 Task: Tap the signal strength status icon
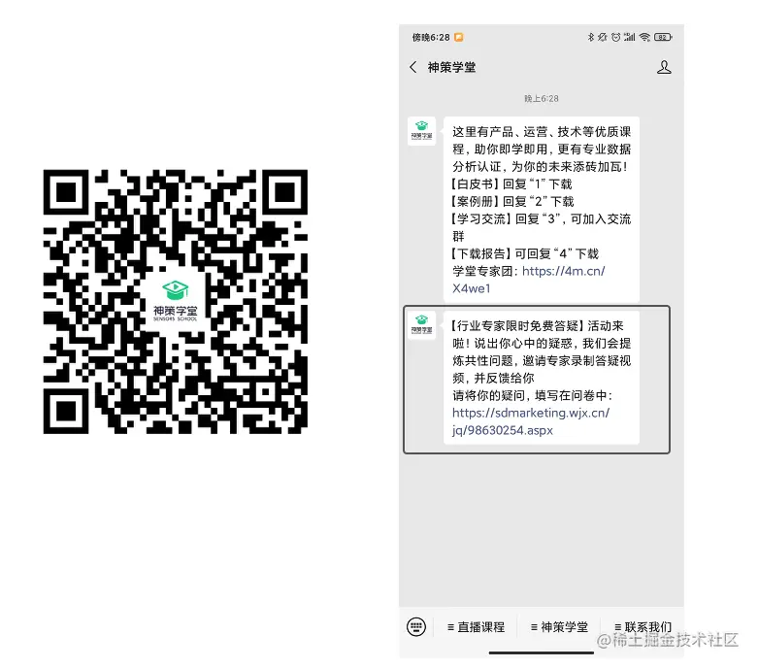point(630,37)
